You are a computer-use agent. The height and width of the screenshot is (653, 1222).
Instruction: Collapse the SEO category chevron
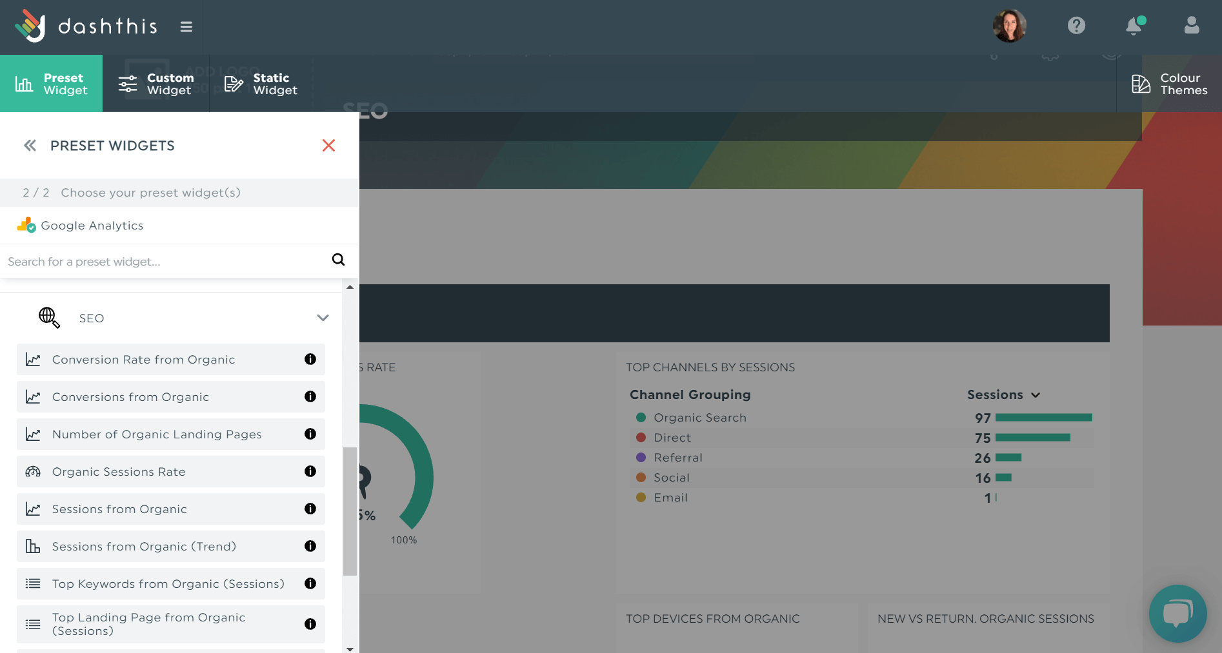click(x=323, y=318)
